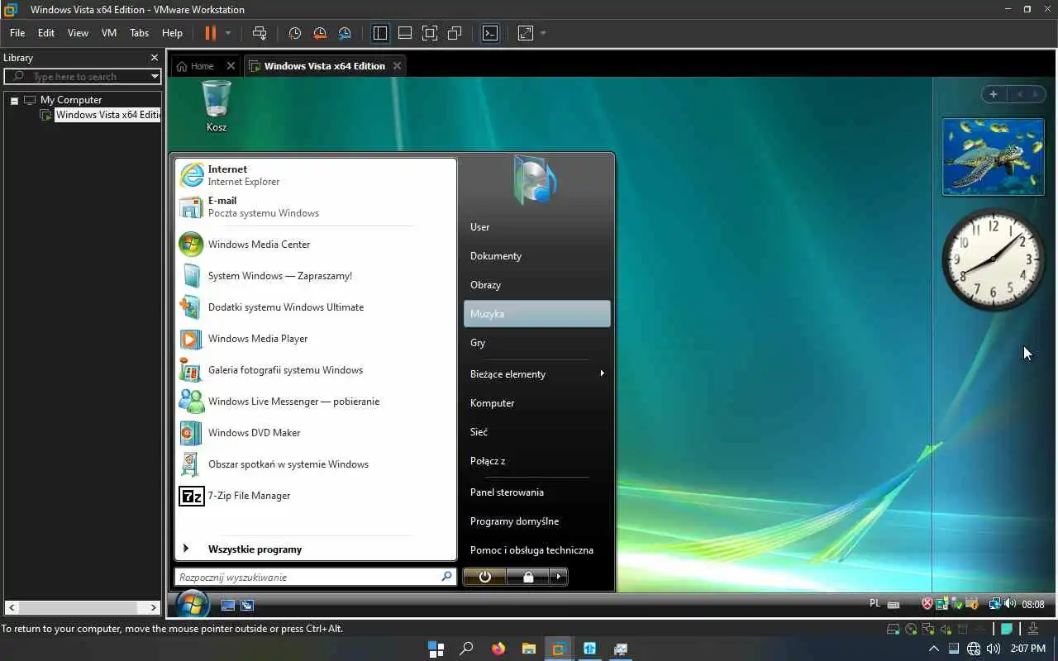Open Firefox from host taskbar
The height and width of the screenshot is (661, 1058).
tap(498, 649)
